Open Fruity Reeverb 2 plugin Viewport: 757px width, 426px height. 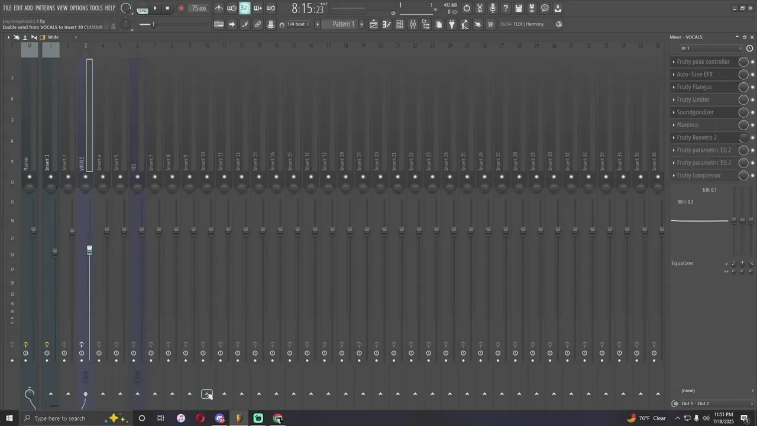coord(697,138)
